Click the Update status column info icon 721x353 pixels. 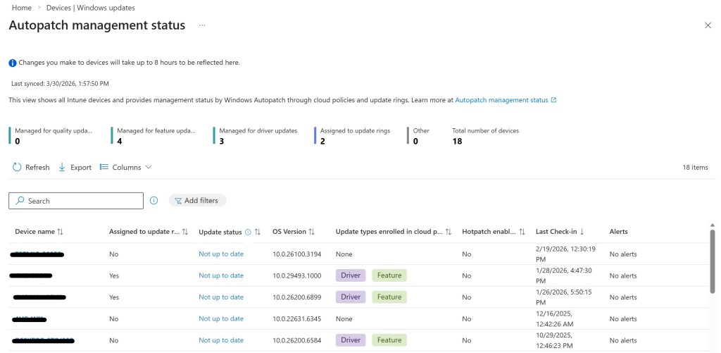click(x=248, y=232)
